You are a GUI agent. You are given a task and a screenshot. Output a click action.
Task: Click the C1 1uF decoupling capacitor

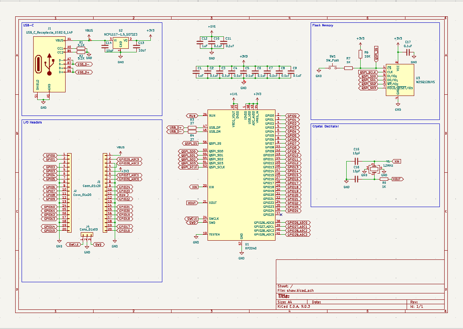pos(200,72)
